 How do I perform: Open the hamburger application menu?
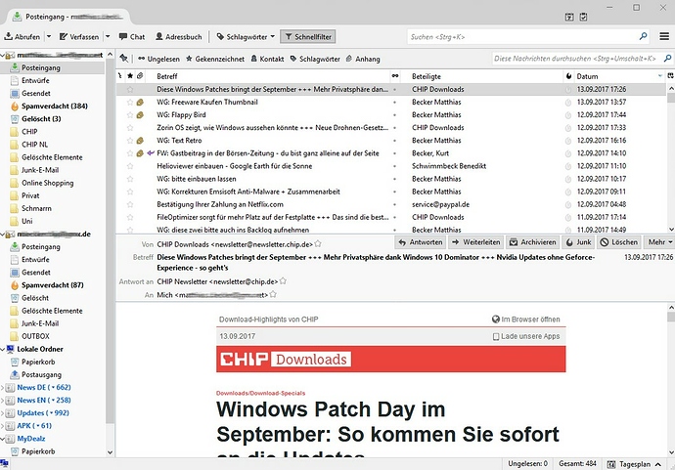(x=664, y=36)
